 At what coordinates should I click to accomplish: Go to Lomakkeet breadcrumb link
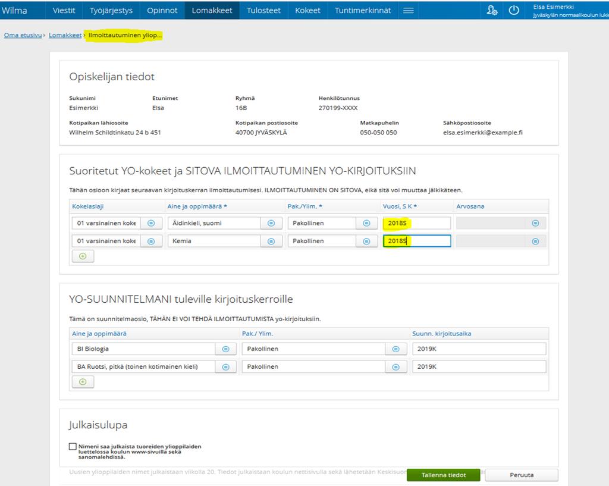tap(65, 35)
